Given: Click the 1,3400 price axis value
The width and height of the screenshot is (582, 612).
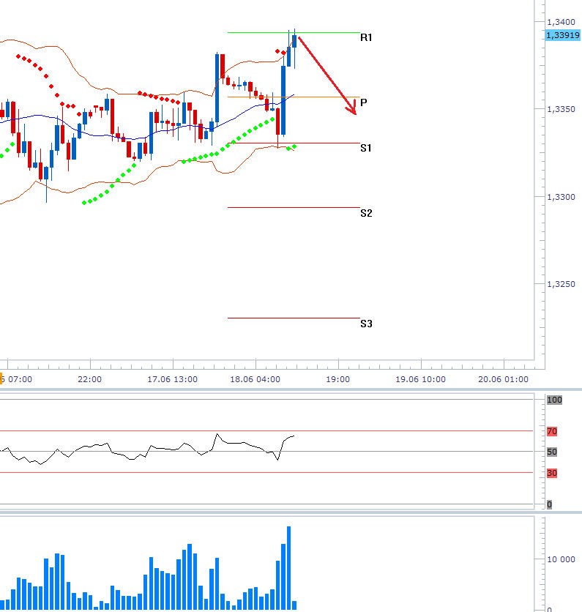Looking at the screenshot, I should tap(561, 22).
